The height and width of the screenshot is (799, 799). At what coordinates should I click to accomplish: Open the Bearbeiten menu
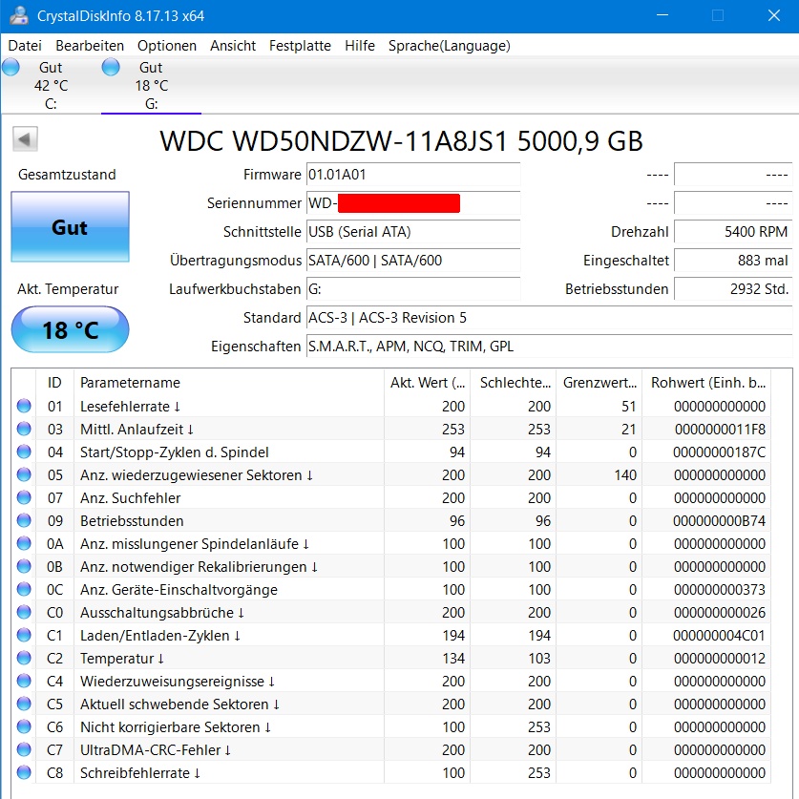(90, 46)
